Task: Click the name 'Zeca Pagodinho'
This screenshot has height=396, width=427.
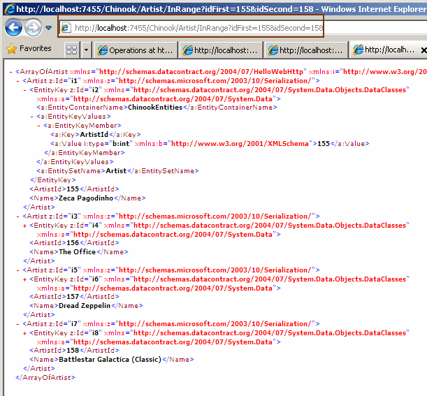Action: pos(86,198)
